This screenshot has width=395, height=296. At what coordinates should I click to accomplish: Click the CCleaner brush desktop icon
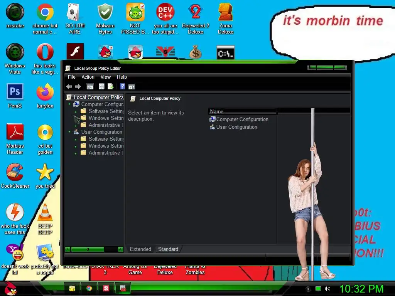pos(15,176)
